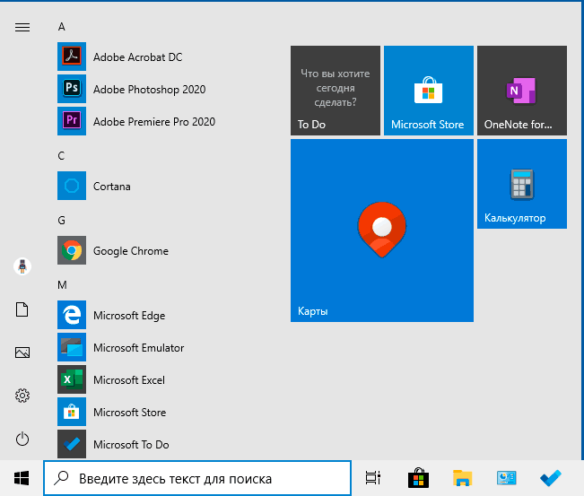Click the Microsoft Store tile
This screenshot has height=496, width=584.
(x=428, y=91)
